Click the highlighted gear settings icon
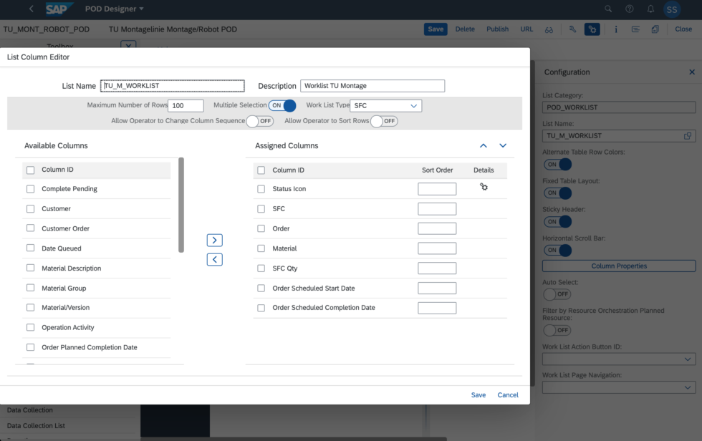Screen dimensions: 702x441 coord(592,29)
